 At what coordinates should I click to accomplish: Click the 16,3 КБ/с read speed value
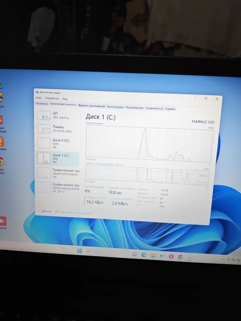coord(95,202)
